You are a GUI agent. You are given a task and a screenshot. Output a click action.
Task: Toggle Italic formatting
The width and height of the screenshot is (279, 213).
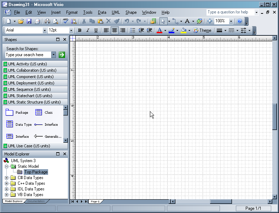coord(88,30)
